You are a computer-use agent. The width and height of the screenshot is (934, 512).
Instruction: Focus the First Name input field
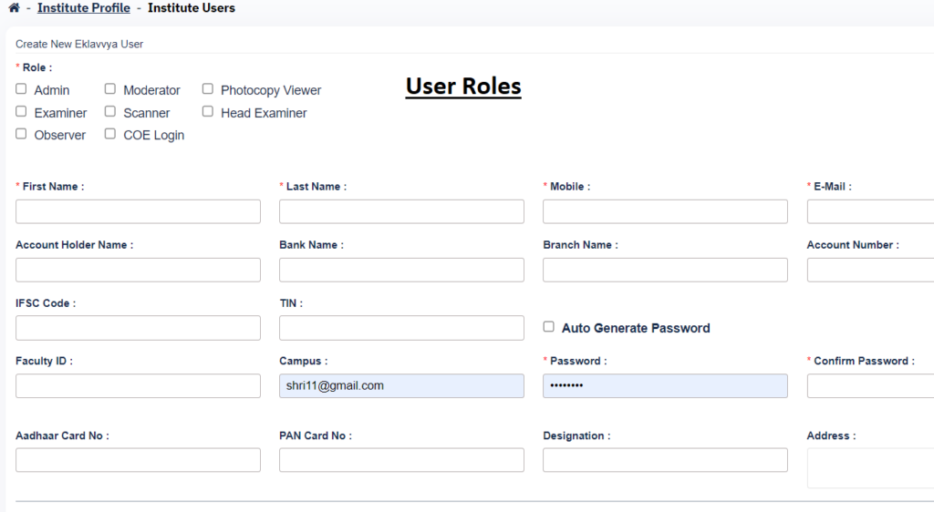(139, 211)
